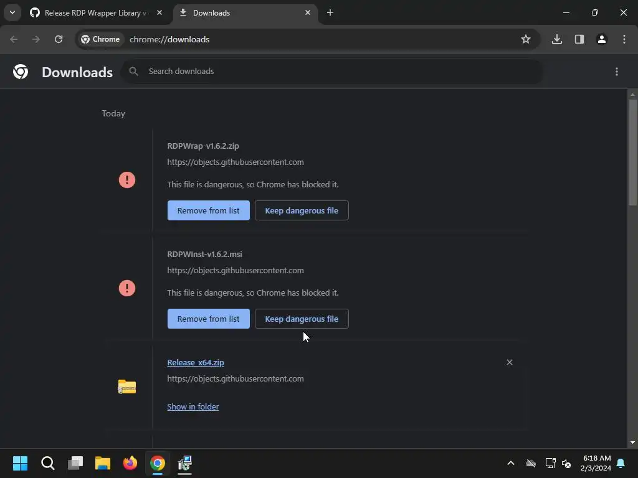Click the RDPWInst-v1.6.2.msi file name
Screen dimensions: 638x478
click(x=204, y=255)
